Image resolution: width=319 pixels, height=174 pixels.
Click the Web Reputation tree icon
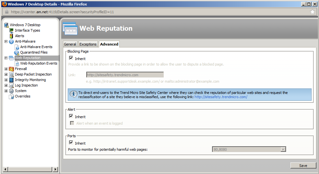click(11, 58)
